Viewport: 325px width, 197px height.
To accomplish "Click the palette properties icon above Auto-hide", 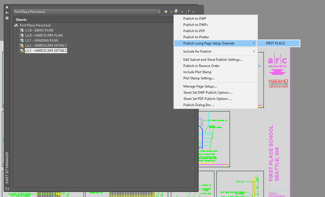I will tap(7, 18).
